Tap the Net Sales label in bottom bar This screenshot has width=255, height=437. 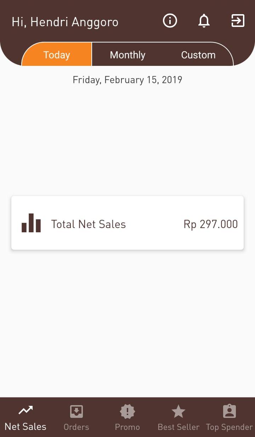coord(25,427)
